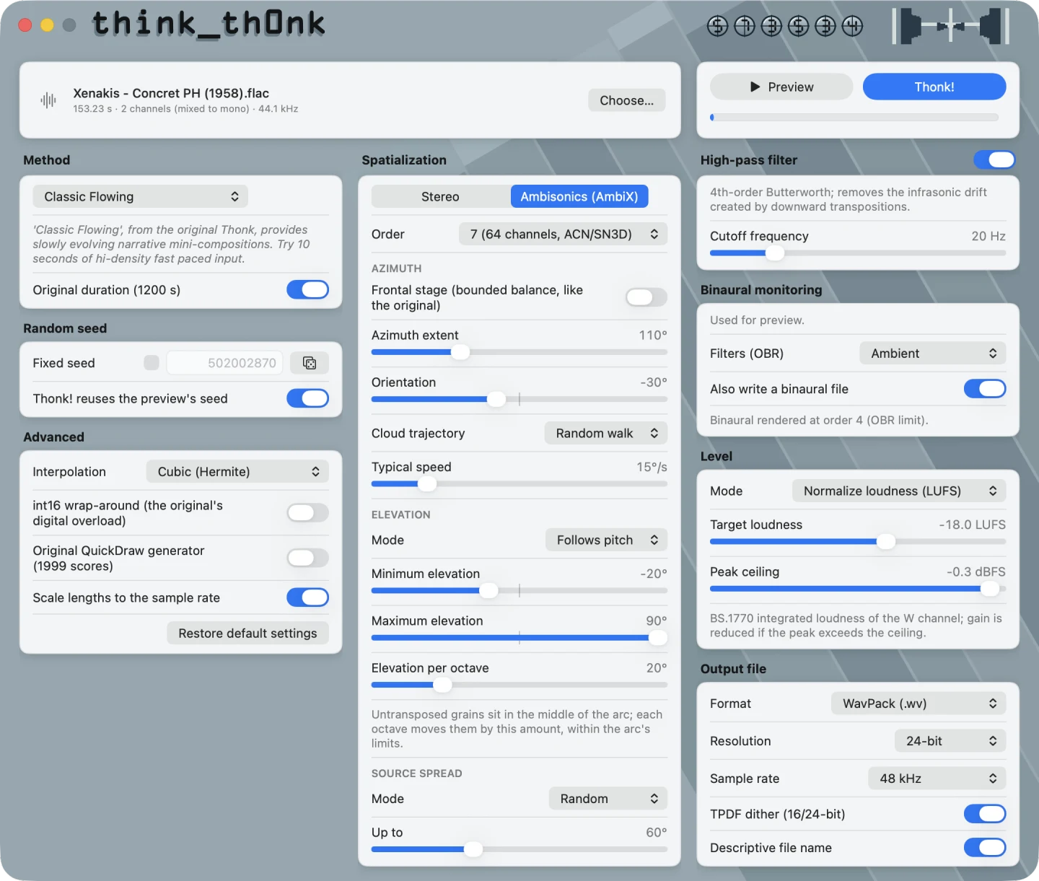Click the Choose... file button
The image size is (1039, 881).
point(627,100)
